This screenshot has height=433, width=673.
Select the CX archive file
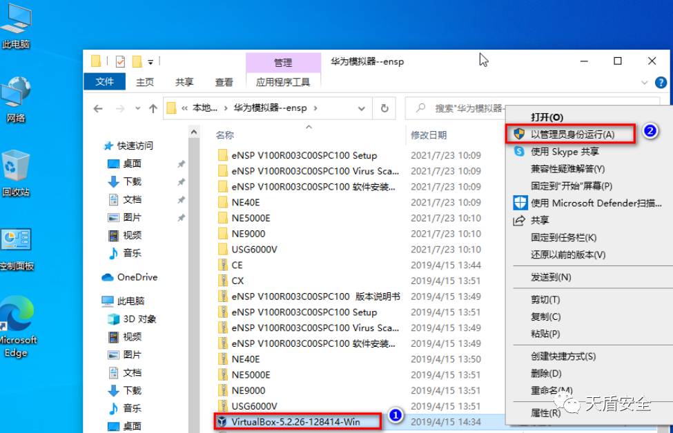(237, 281)
